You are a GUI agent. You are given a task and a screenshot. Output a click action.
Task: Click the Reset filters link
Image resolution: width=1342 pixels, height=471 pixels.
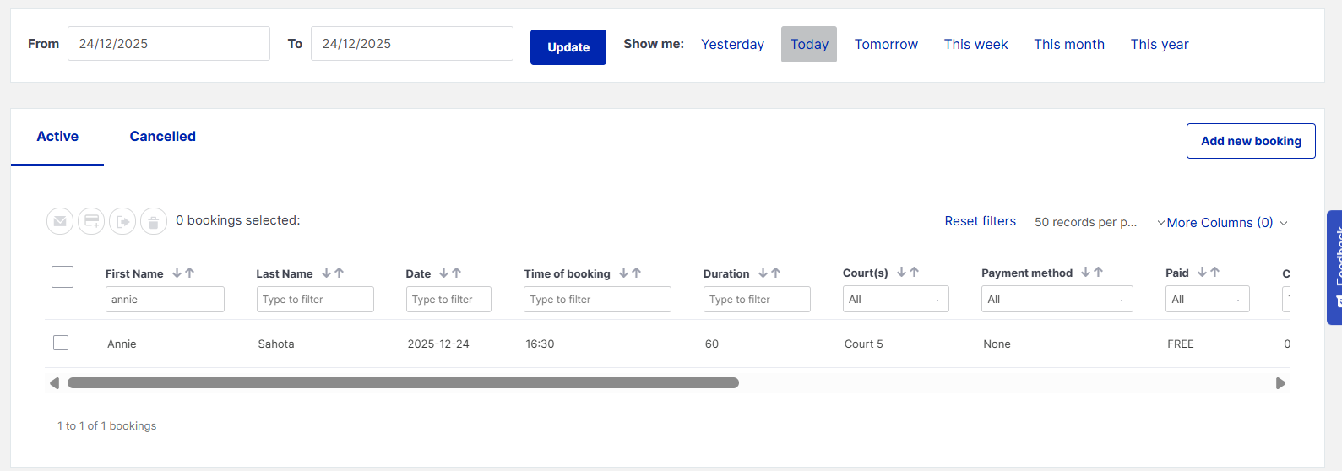click(980, 221)
